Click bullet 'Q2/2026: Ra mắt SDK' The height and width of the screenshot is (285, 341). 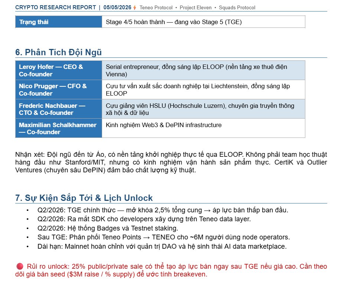144,219
